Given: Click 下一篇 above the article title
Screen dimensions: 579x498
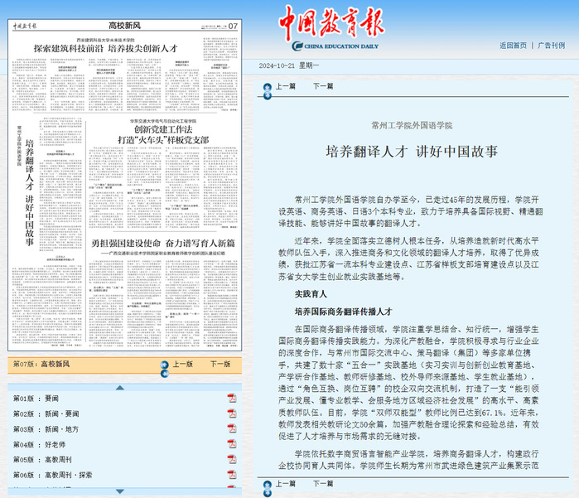Looking at the screenshot, I should coord(323,86).
